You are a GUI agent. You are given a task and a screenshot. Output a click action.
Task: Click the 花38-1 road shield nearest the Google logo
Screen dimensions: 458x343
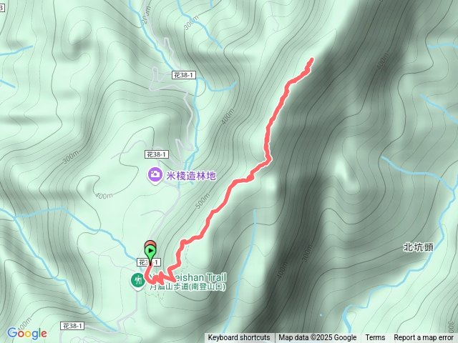click(x=72, y=326)
